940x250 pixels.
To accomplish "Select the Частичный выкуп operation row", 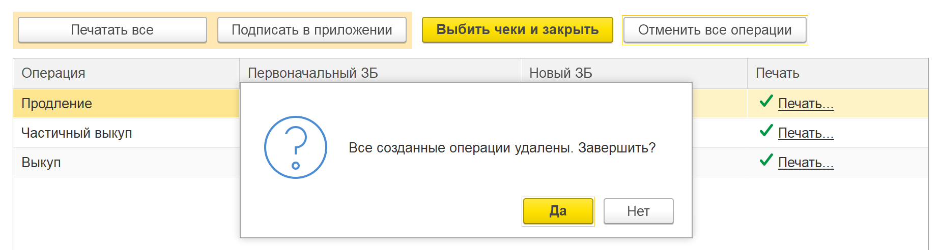I will coord(126,133).
